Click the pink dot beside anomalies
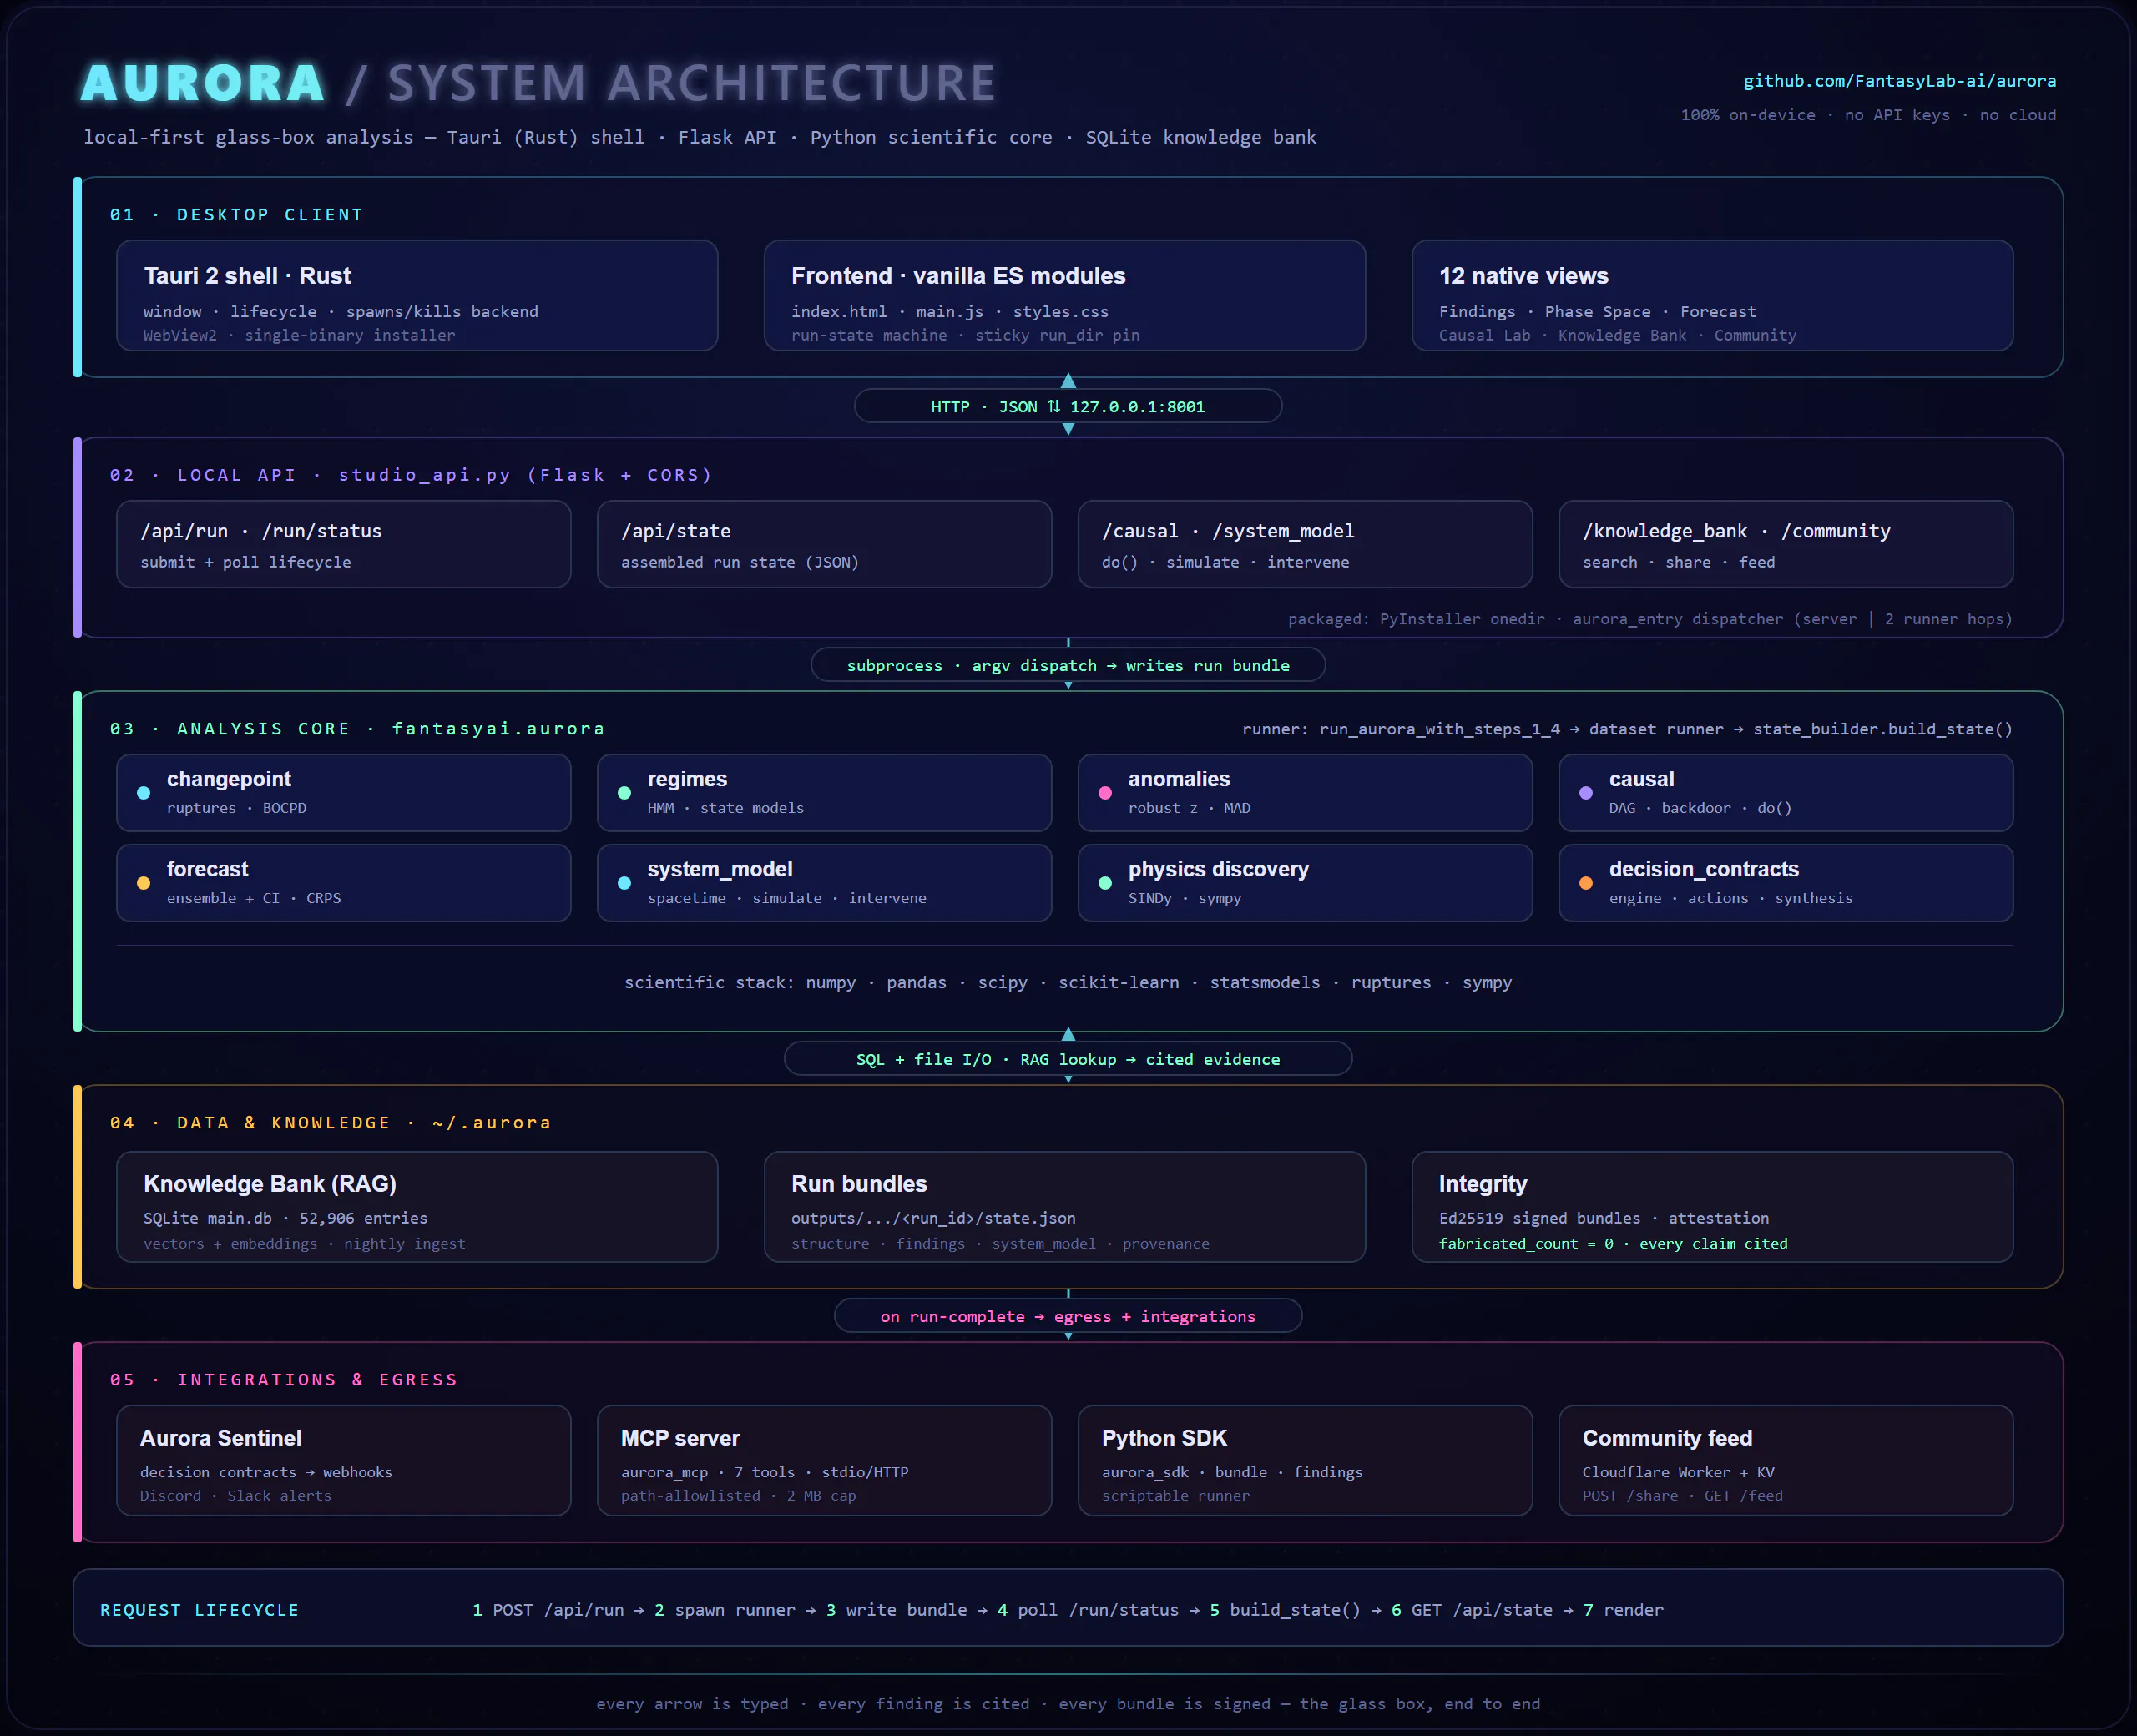The image size is (2137, 1736). [x=1105, y=793]
